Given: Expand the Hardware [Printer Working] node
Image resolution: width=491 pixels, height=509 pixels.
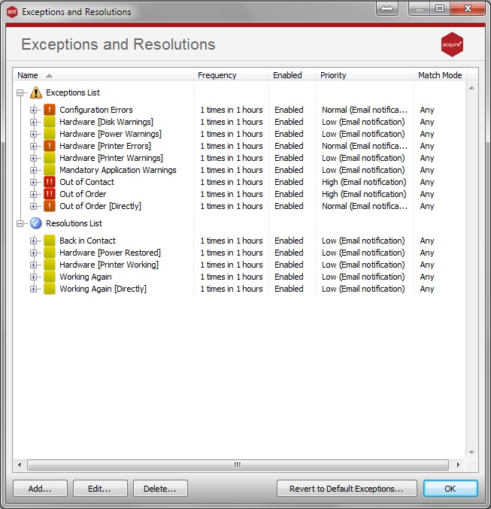Looking at the screenshot, I should [33, 265].
